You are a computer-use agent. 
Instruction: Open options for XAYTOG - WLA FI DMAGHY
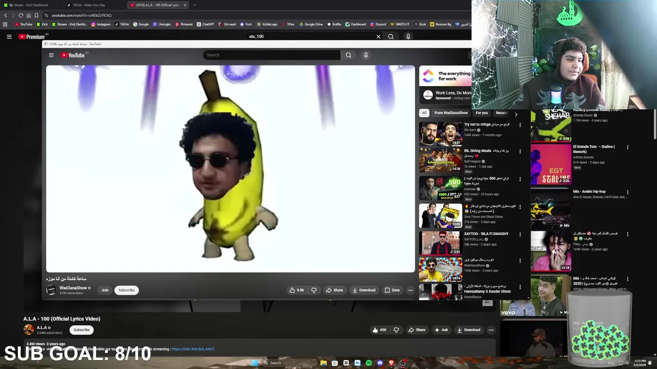click(520, 234)
